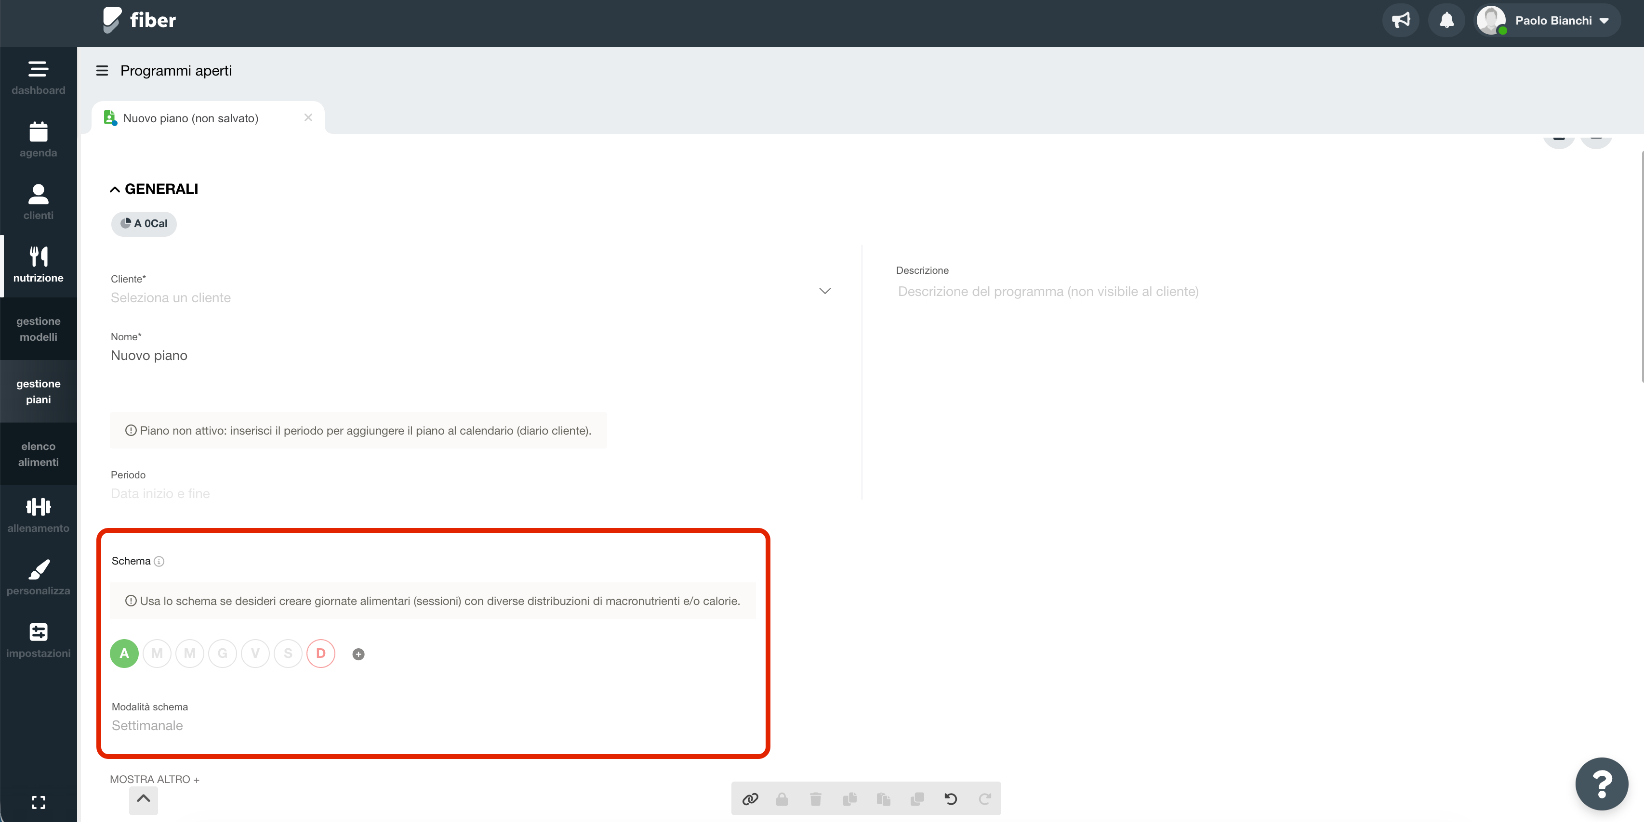This screenshot has height=822, width=1644.
Task: Toggle fullscreen mode icon in sidebar
Action: (38, 802)
